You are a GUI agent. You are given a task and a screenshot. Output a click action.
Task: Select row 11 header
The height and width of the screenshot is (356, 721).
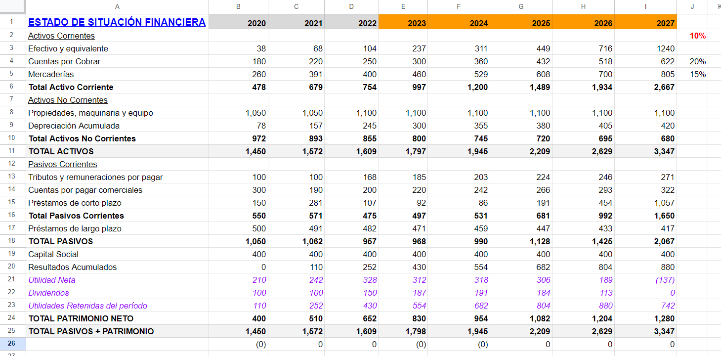[x=12, y=151]
